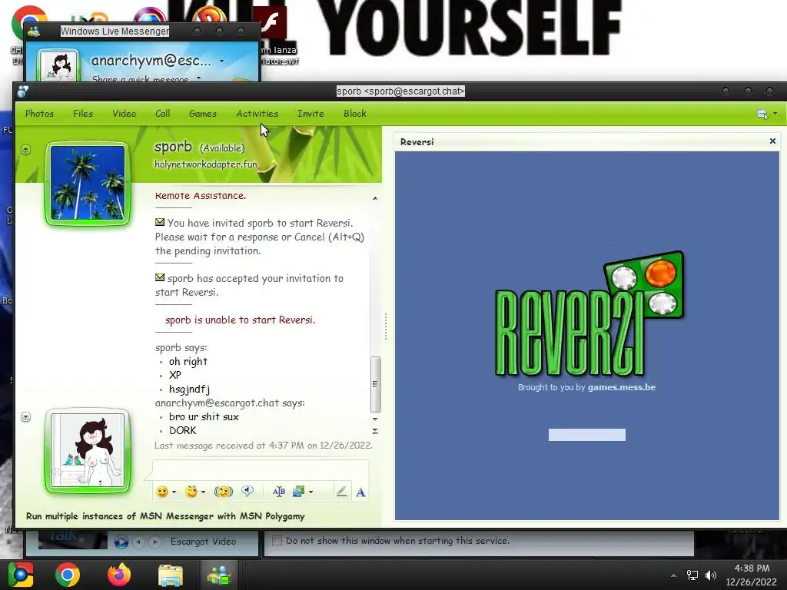Click games.mess.be link in Reversi
Image resolution: width=787 pixels, height=590 pixels.
coord(621,387)
